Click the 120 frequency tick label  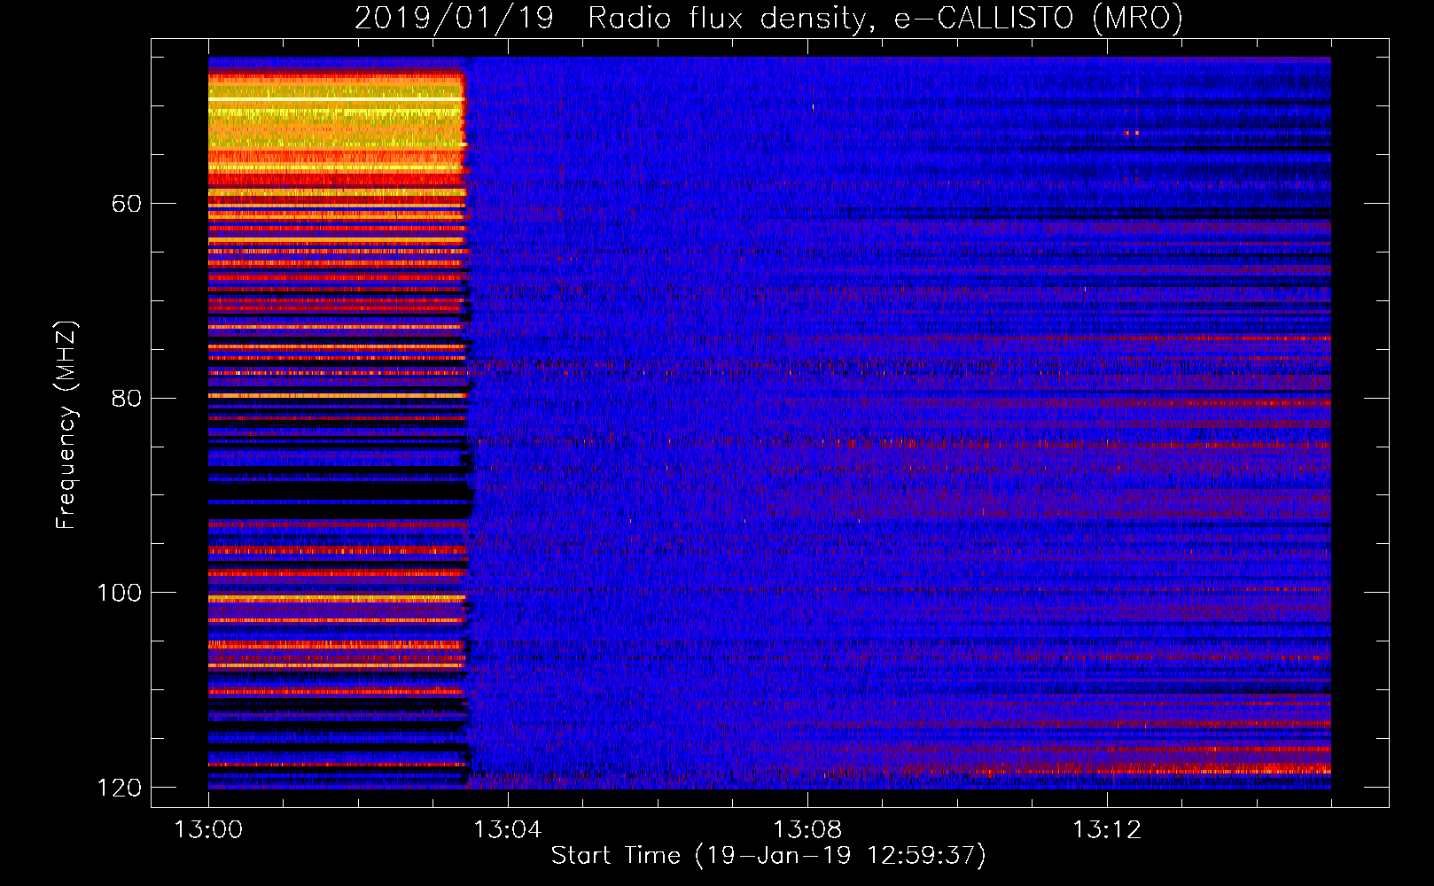point(120,788)
